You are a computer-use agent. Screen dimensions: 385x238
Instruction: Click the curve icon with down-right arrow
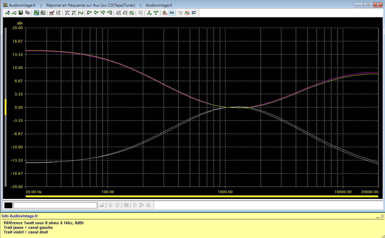coord(109,13)
